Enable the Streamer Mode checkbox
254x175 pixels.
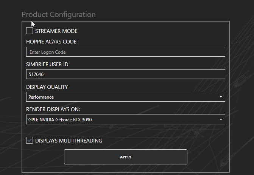click(30, 31)
